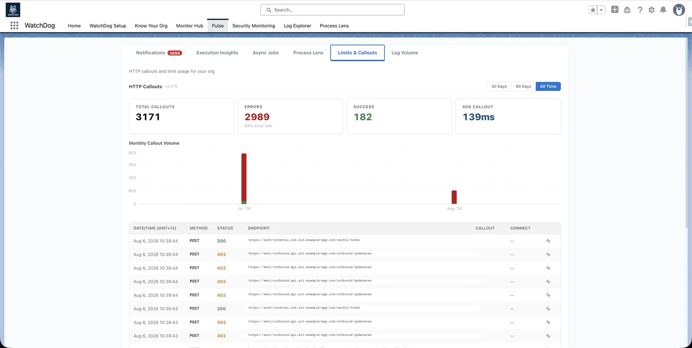692x348 pixels.
Task: Open the Log Explorer nav tab
Action: tap(297, 26)
